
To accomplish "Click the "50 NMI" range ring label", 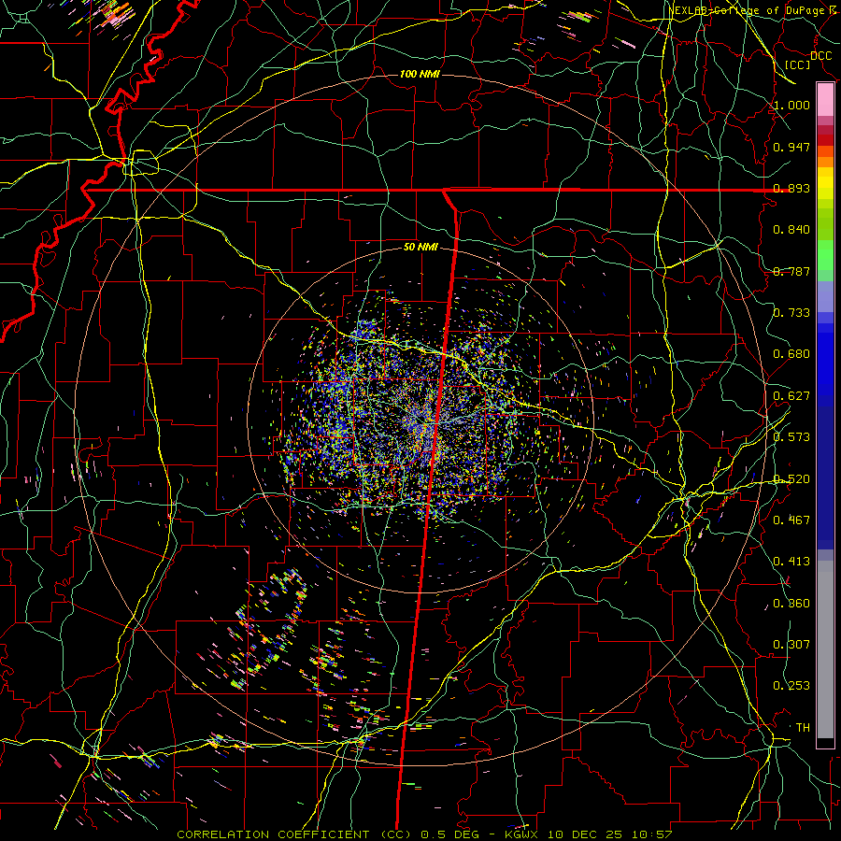I will (x=420, y=247).
